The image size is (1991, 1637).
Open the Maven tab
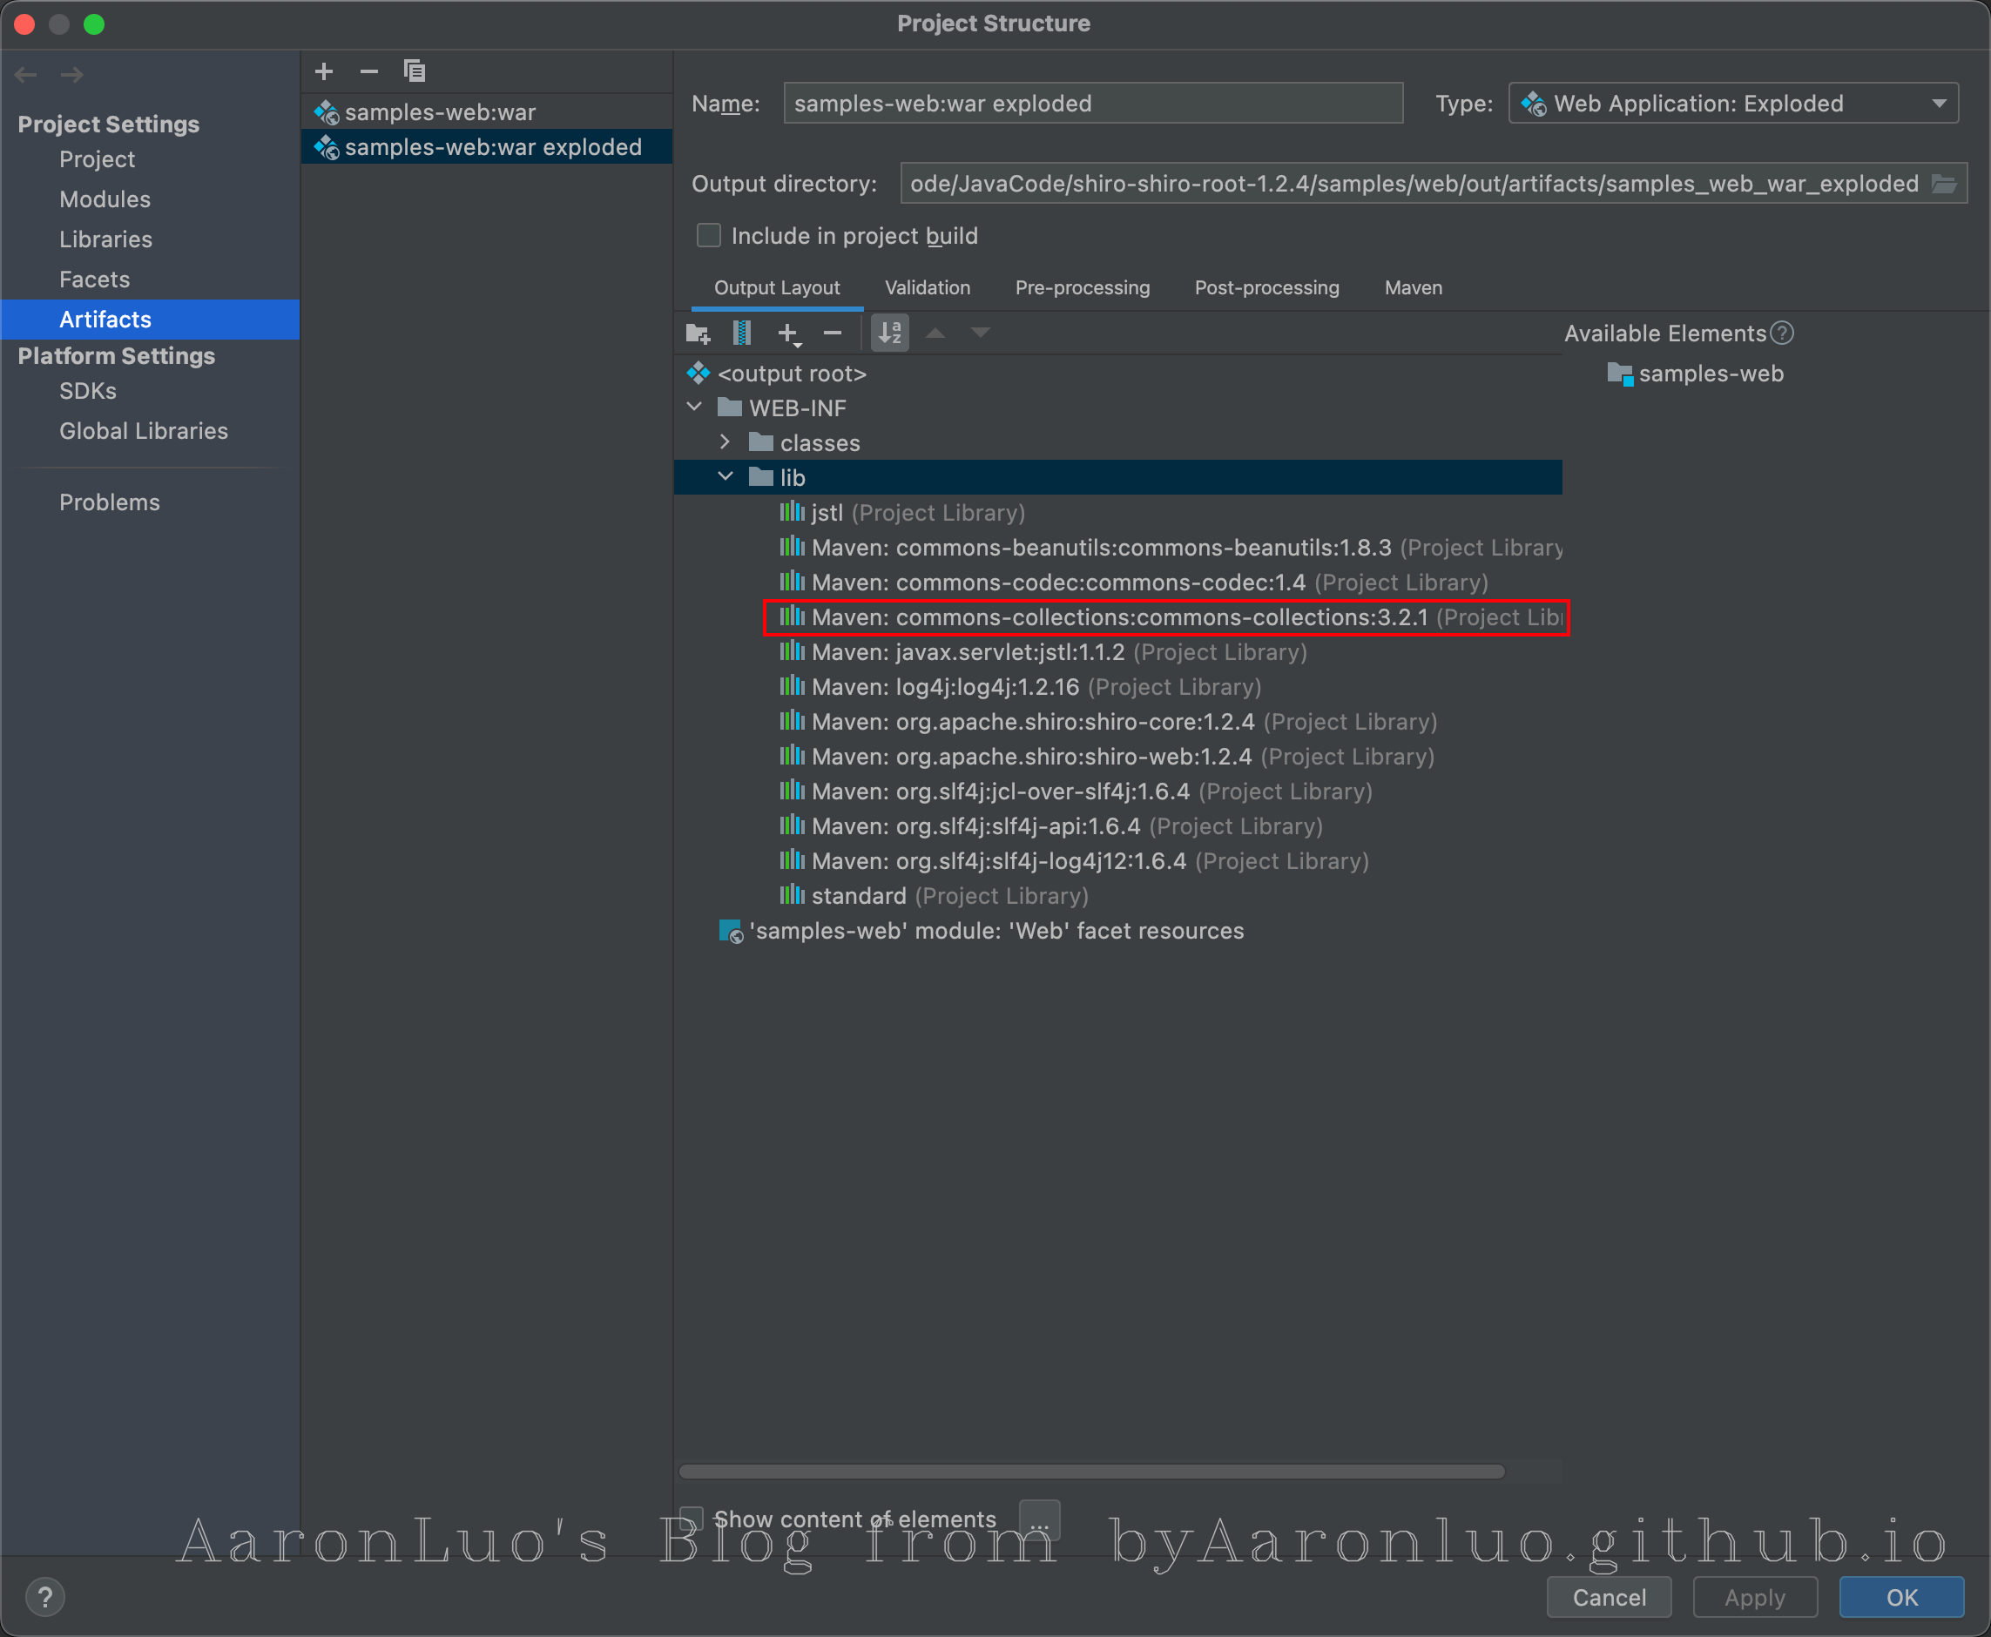(1412, 287)
